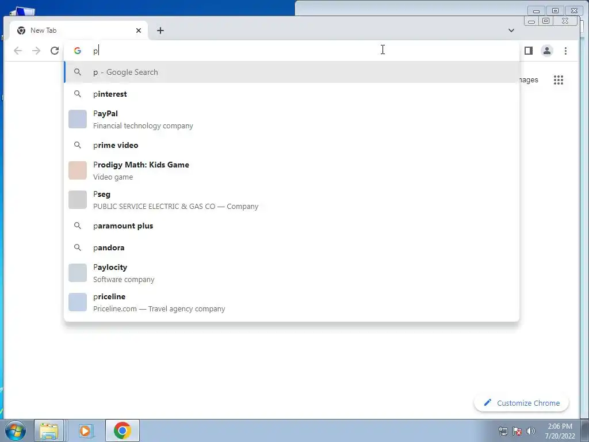Click the Google G icon in address bar
This screenshot has height=442, width=589.
coord(78,51)
